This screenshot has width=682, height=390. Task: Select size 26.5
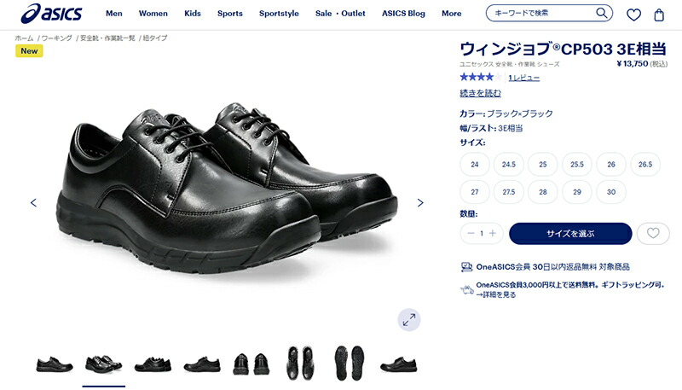pos(645,164)
